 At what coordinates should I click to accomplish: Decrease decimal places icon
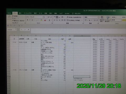[x=97, y=20]
